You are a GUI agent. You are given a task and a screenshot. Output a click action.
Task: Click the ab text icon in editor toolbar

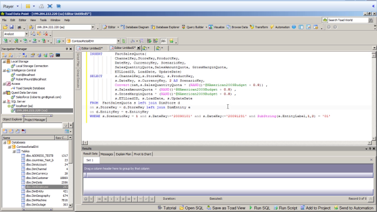tap(164, 41)
